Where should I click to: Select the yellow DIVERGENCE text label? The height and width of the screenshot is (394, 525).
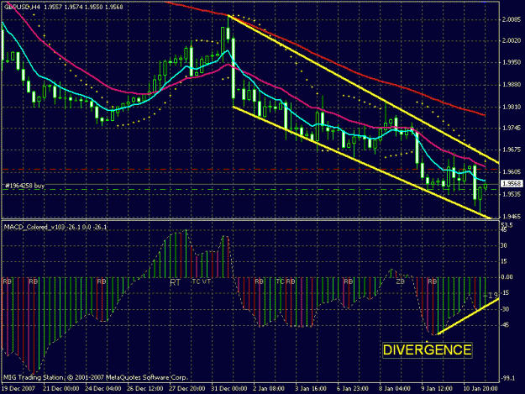tap(428, 349)
